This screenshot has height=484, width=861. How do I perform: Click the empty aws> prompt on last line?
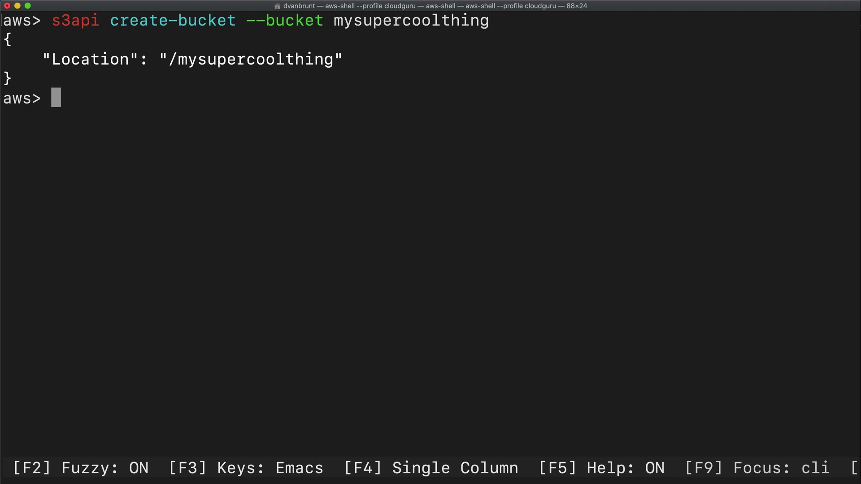tap(22, 98)
